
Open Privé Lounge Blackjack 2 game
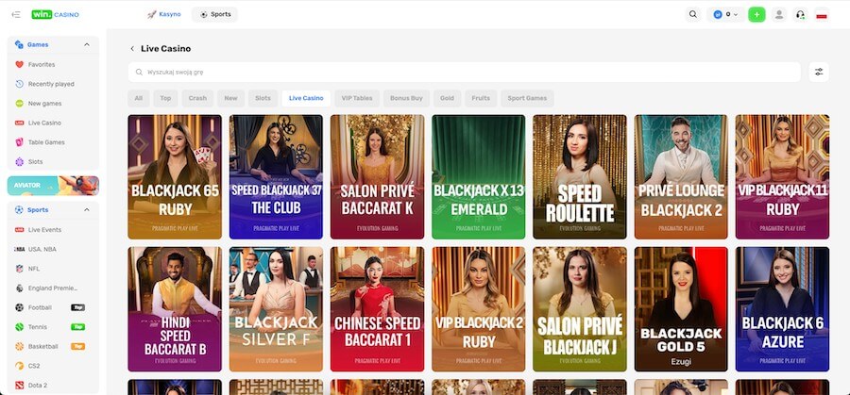(x=681, y=177)
